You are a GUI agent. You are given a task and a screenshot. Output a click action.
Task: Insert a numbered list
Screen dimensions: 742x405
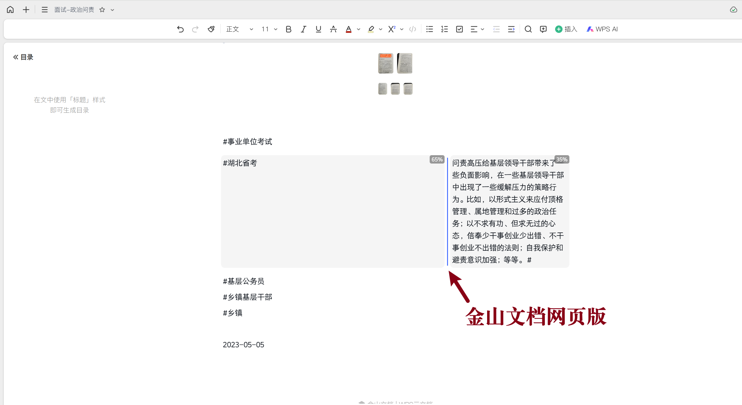[x=445, y=29]
